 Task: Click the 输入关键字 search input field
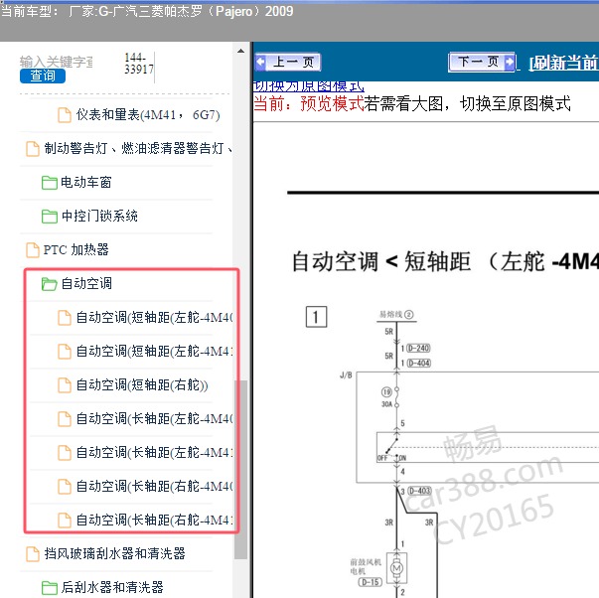tap(57, 62)
